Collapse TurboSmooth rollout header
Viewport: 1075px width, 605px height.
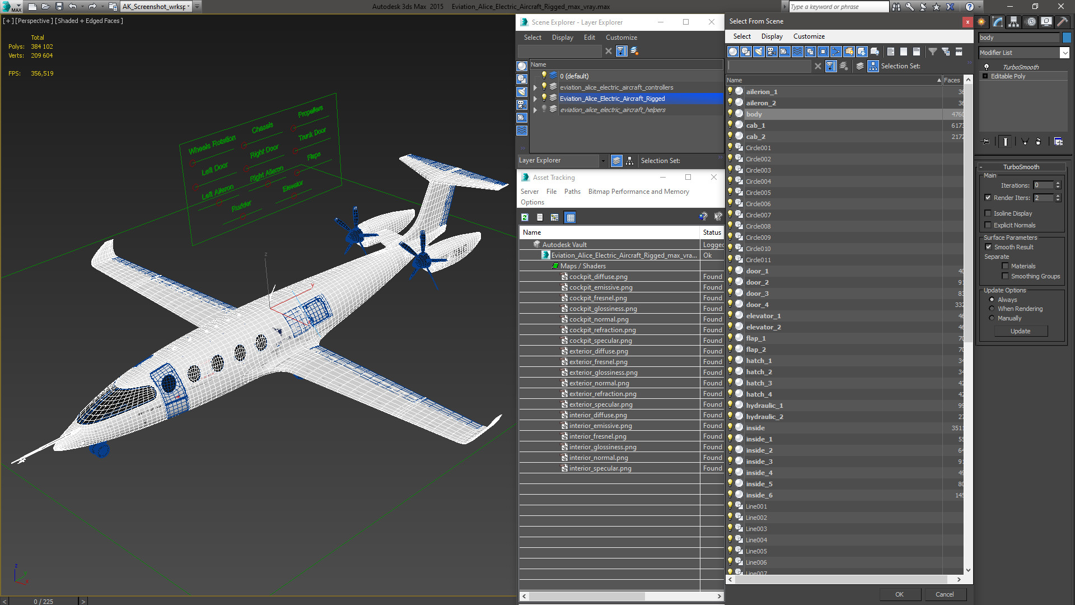(1021, 167)
